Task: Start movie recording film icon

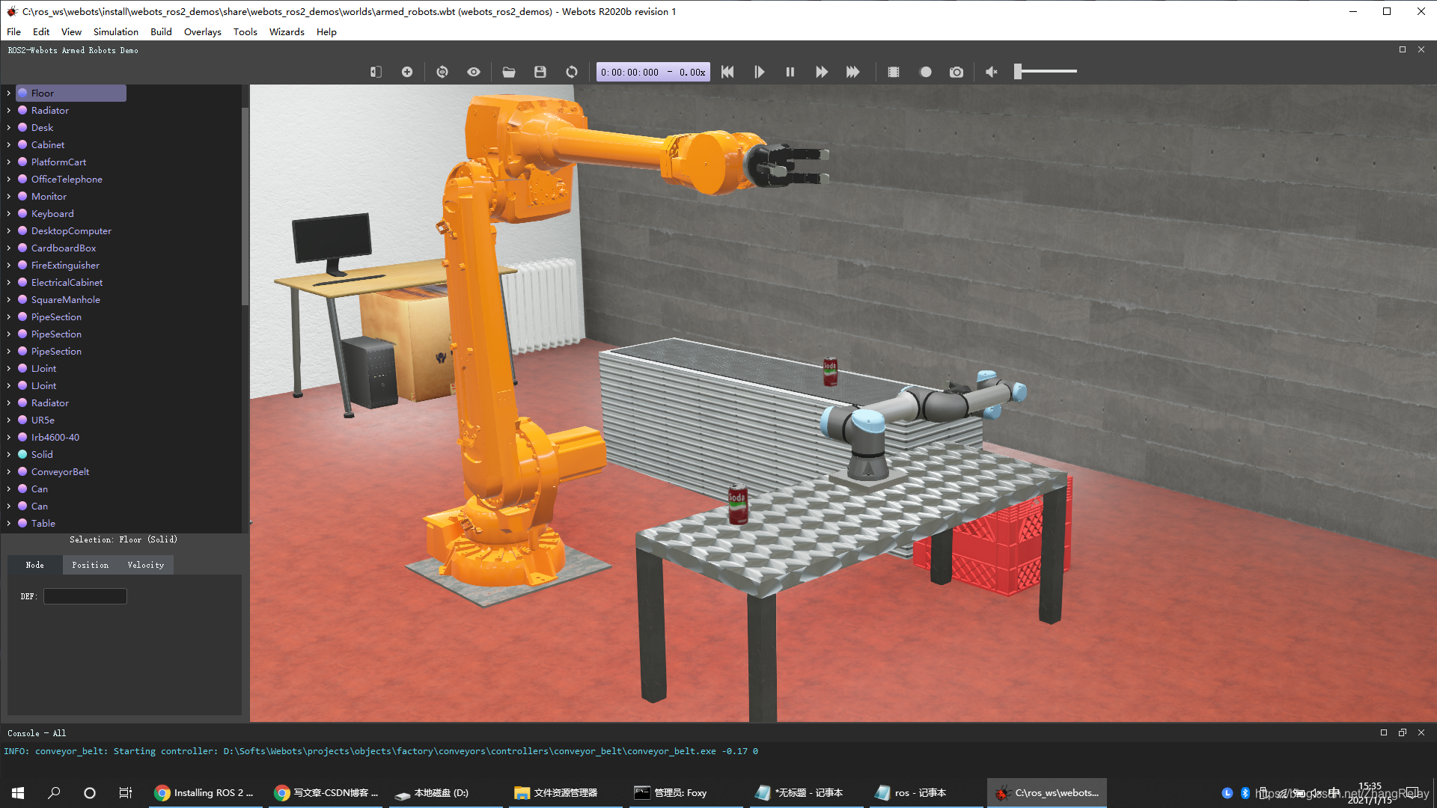Action: click(x=893, y=72)
